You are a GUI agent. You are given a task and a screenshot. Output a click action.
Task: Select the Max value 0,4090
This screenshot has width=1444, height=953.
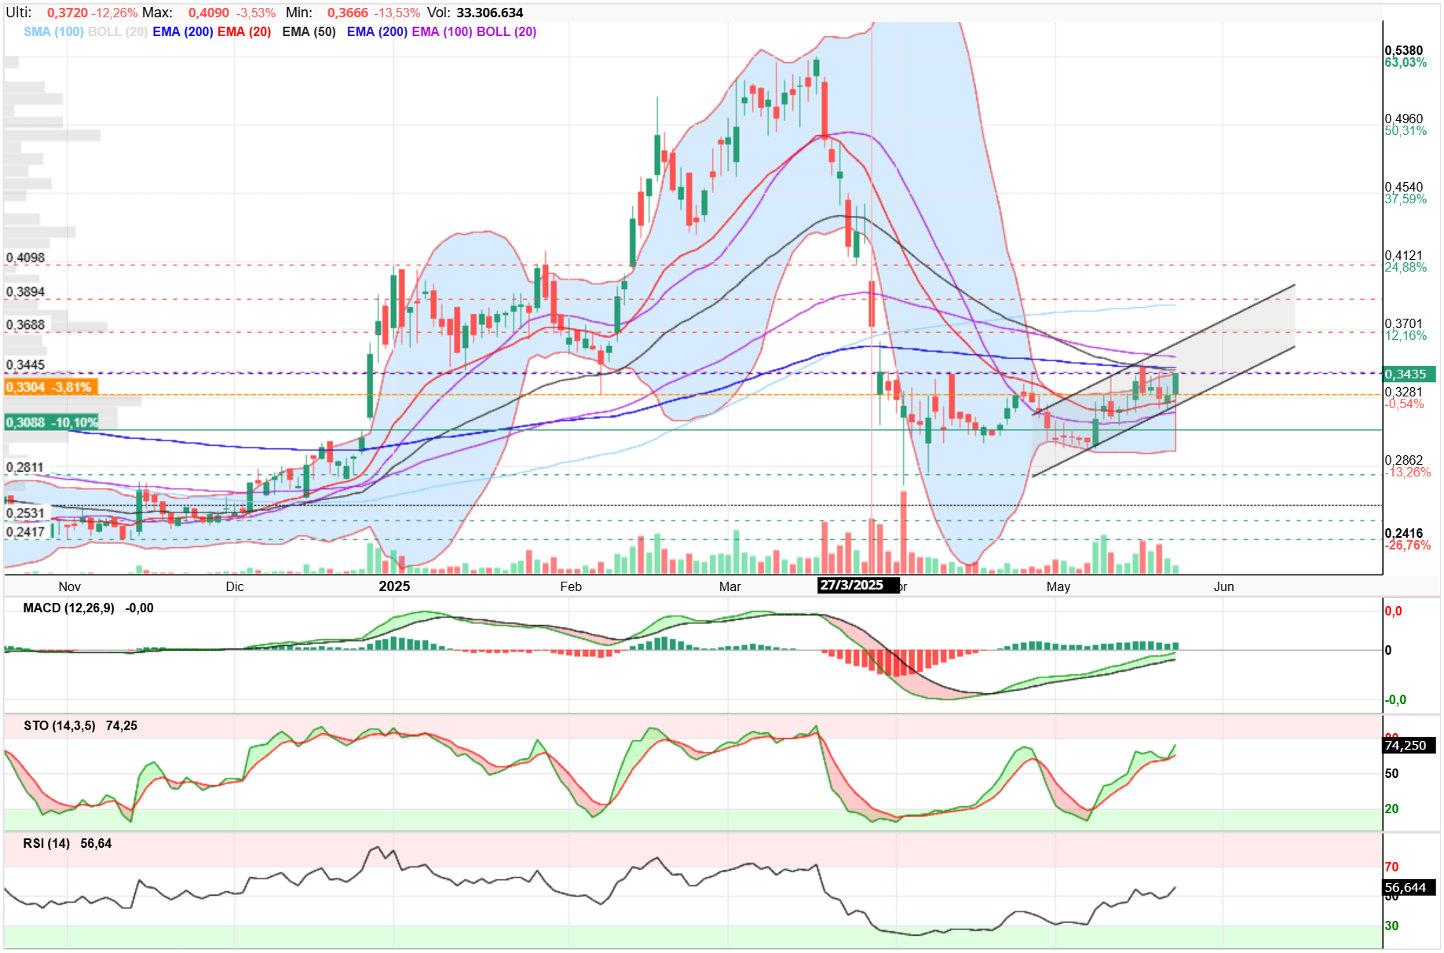[x=209, y=13]
